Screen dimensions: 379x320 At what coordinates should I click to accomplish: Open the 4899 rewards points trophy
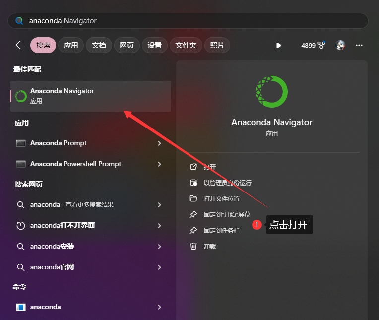pos(313,45)
